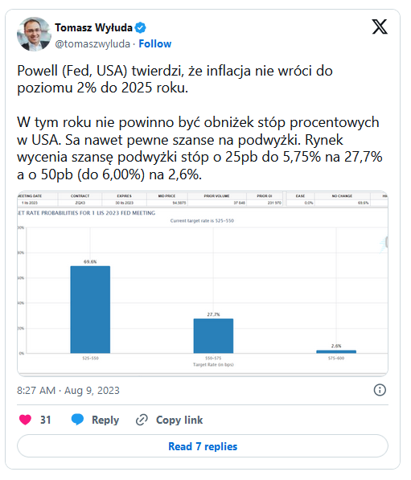Open the 8:27 AM Aug 9, 2023 timestamp
The width and height of the screenshot is (411, 480).
point(68,390)
